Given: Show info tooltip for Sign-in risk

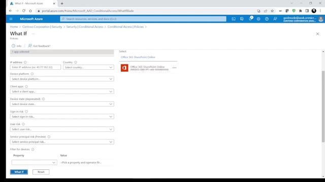Looking at the screenshot, I should [26, 112].
